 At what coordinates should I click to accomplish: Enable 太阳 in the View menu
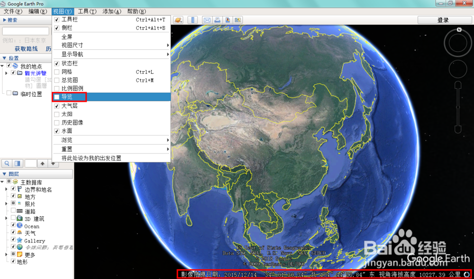click(x=111, y=115)
